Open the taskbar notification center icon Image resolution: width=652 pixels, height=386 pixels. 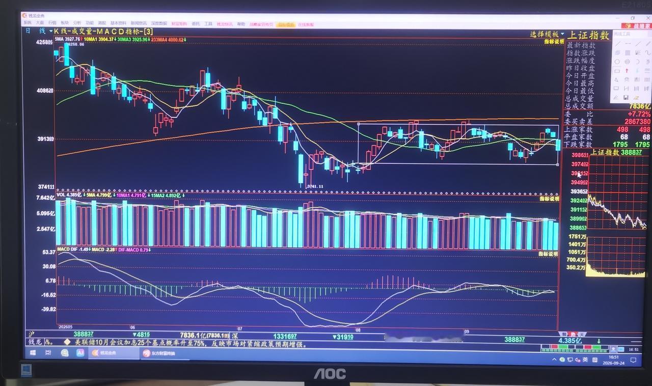pyautogui.click(x=632, y=360)
